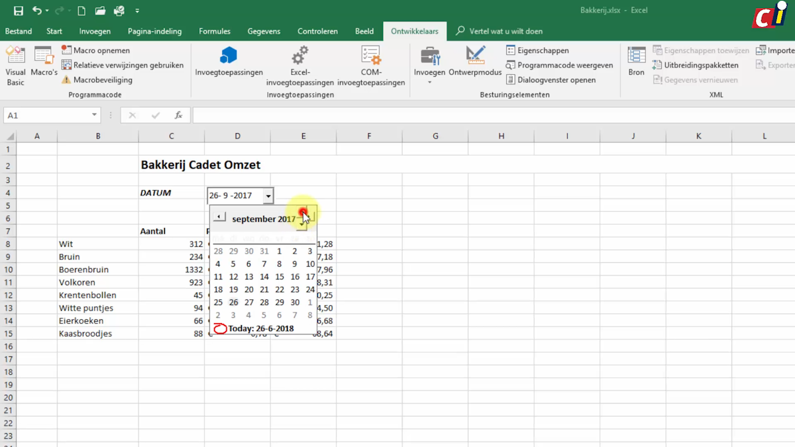Start Macro opnemen recording

click(95, 50)
